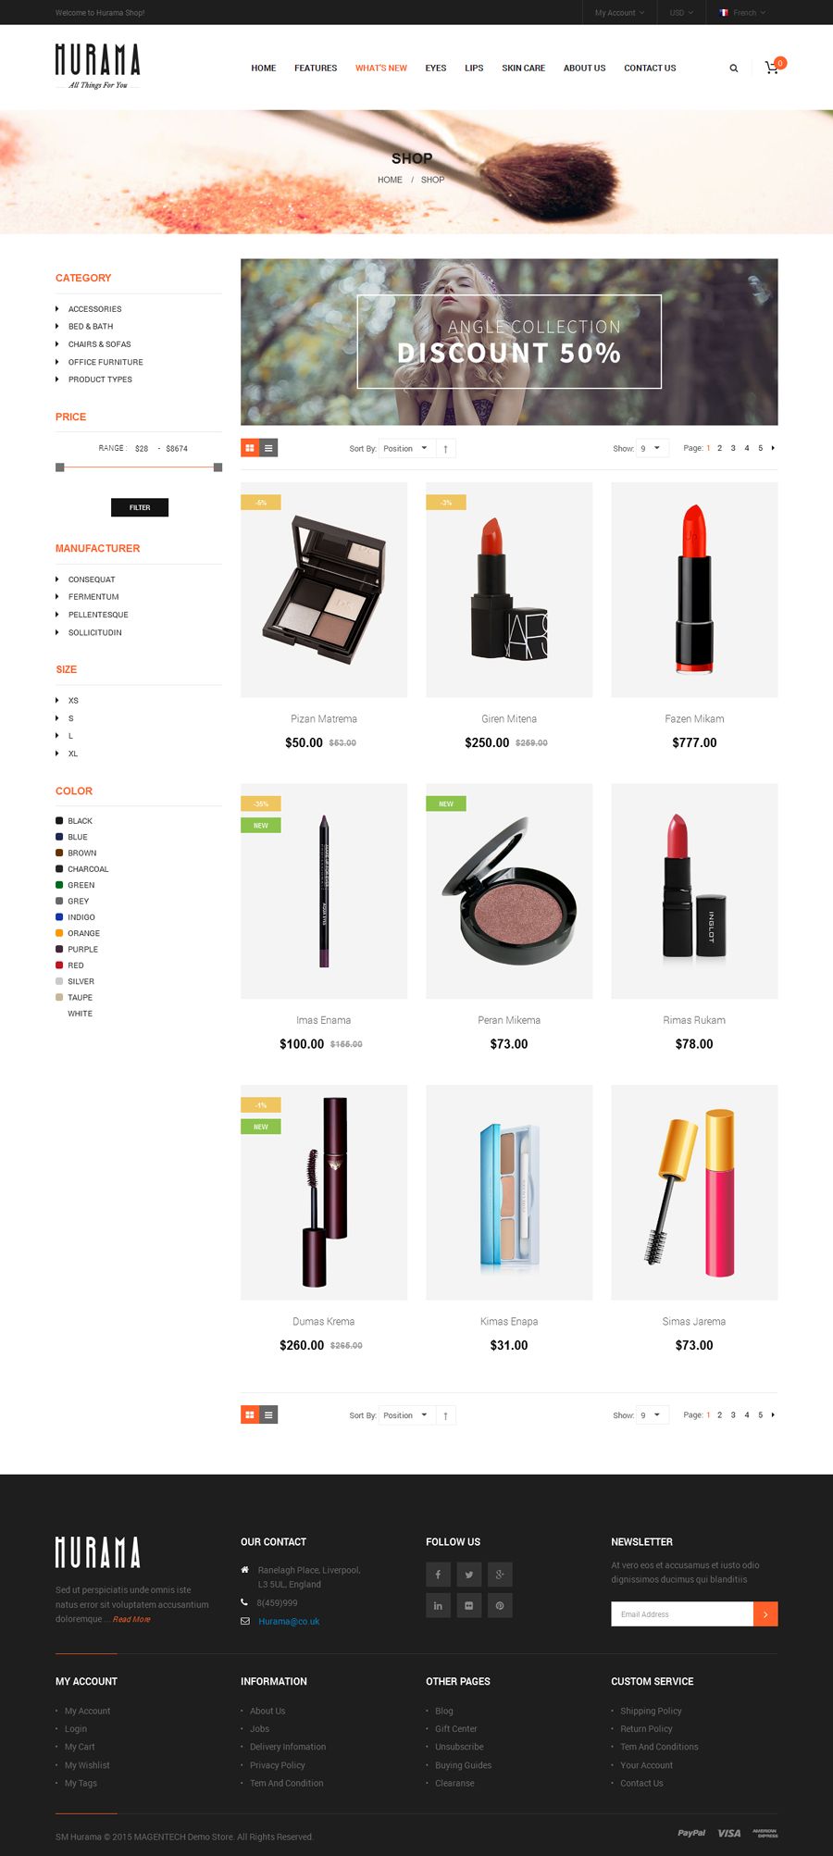The image size is (833, 1856).
Task: Select grid view icon in bottom toolbar
Action: click(x=250, y=1414)
